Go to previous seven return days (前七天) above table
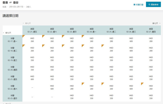The image size is (163, 104). 27,23
